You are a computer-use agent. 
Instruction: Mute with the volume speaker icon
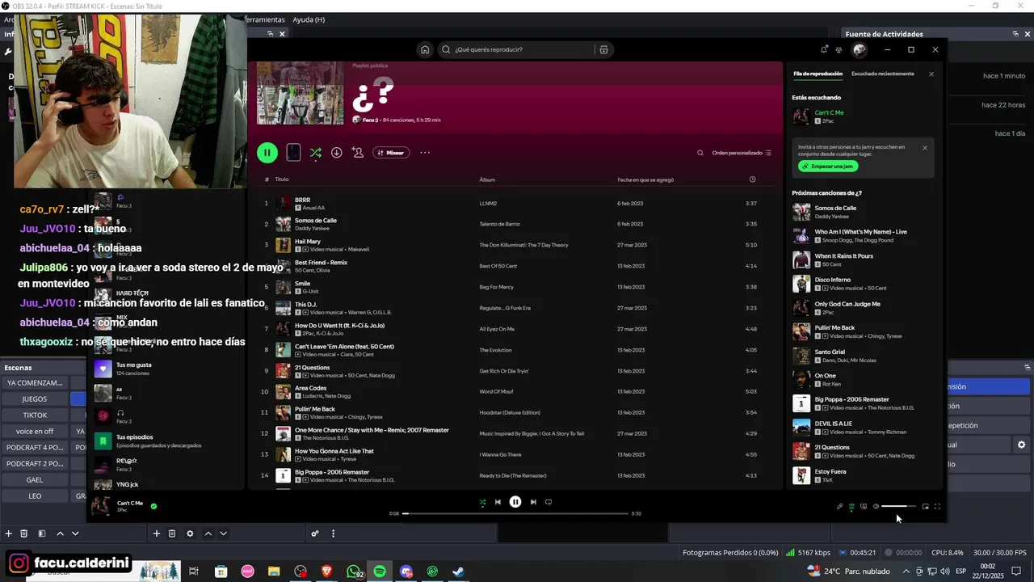876,507
